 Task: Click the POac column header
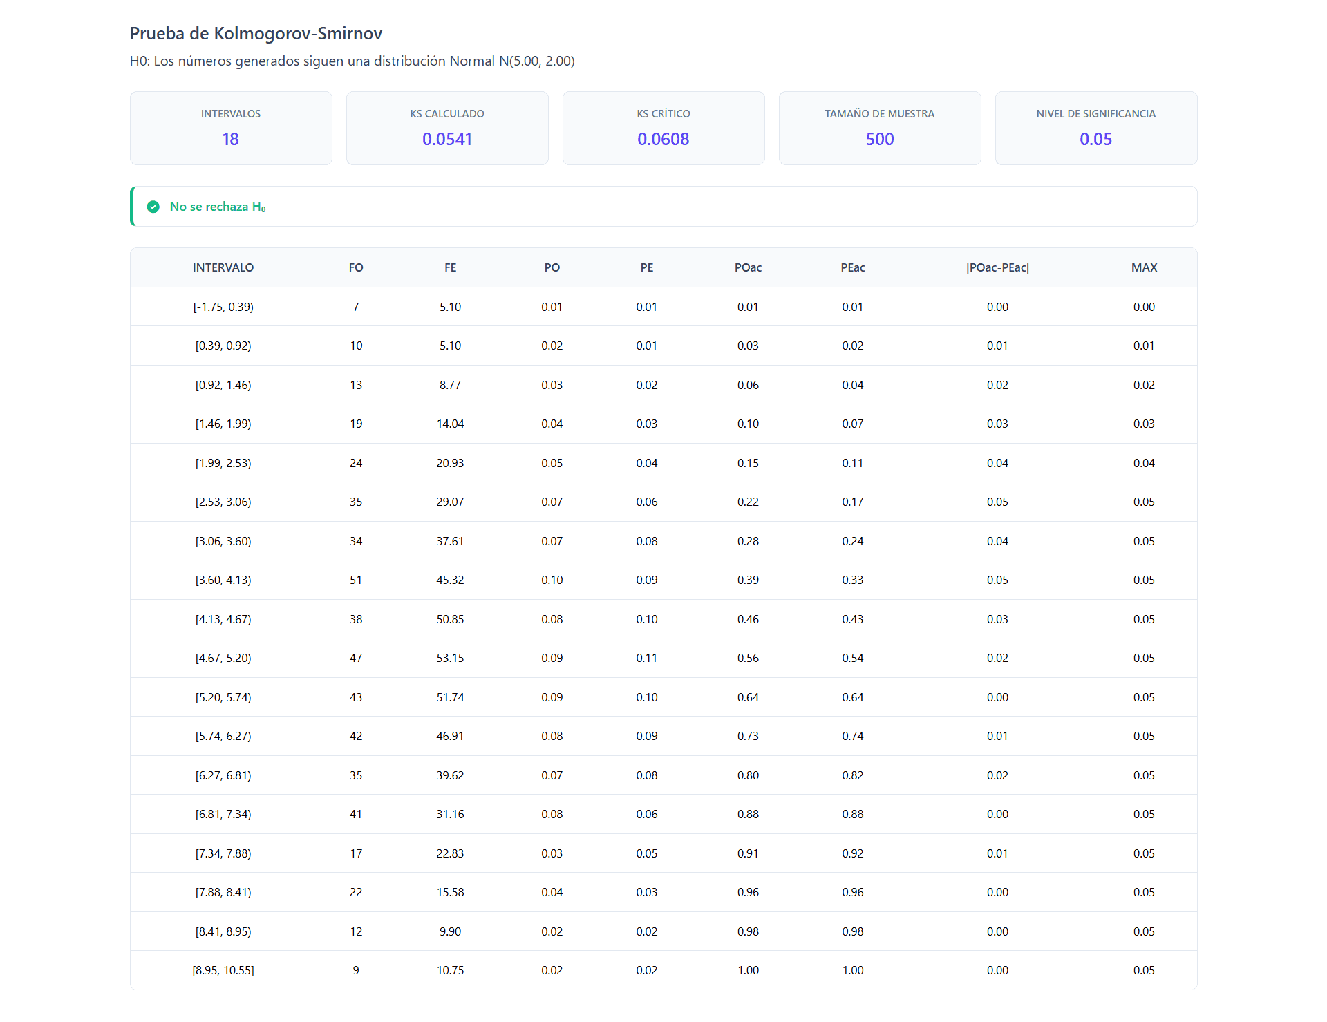[x=748, y=267]
